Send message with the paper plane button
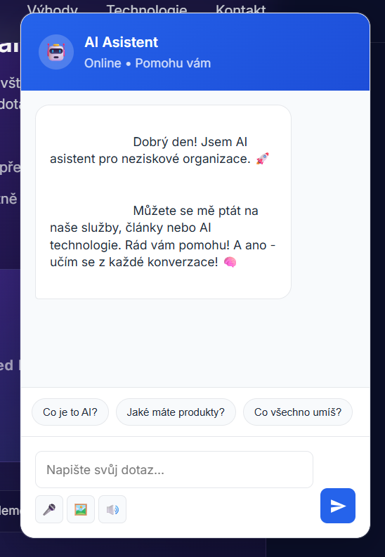The image size is (385, 557). (338, 506)
